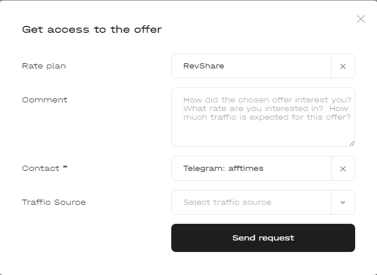Click the Comment field label
This screenshot has height=275, width=377.
coord(44,100)
